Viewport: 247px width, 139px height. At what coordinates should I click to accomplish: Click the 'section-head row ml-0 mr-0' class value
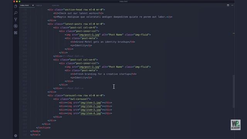[83, 10]
